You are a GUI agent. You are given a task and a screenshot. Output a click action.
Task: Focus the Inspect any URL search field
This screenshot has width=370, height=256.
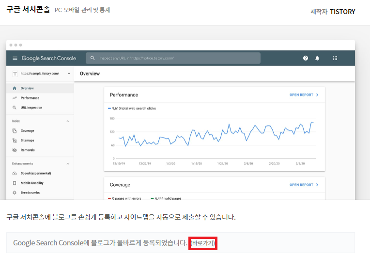(173, 58)
